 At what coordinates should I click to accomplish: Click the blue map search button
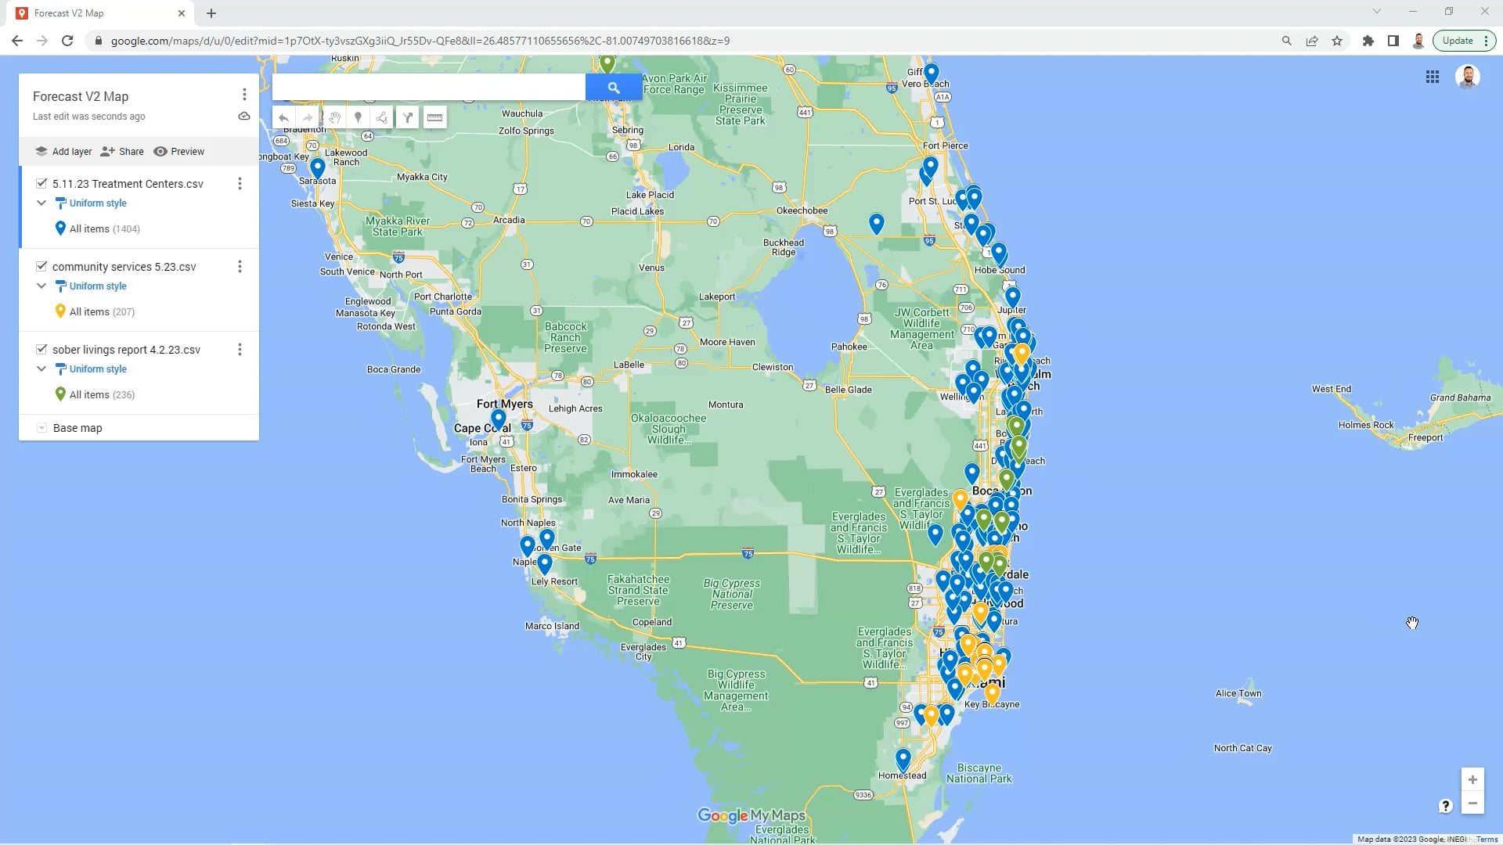(614, 88)
